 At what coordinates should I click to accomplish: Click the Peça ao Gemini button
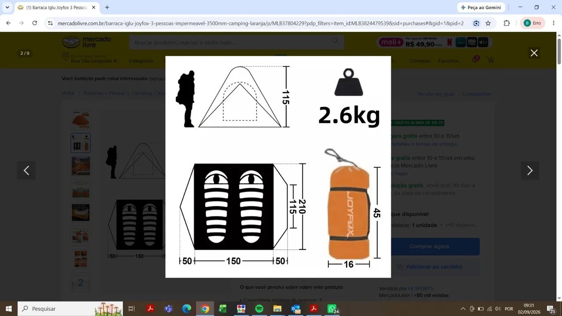pos(481,7)
